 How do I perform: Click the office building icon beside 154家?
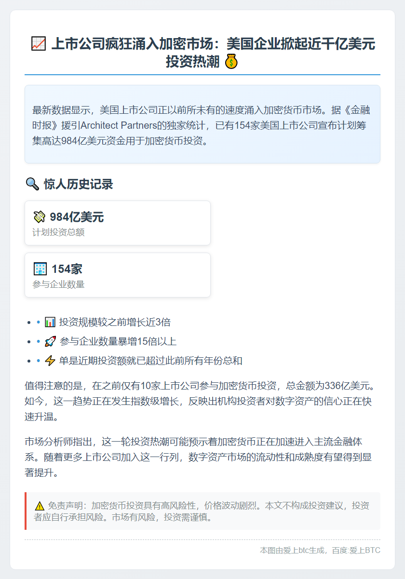pos(40,269)
